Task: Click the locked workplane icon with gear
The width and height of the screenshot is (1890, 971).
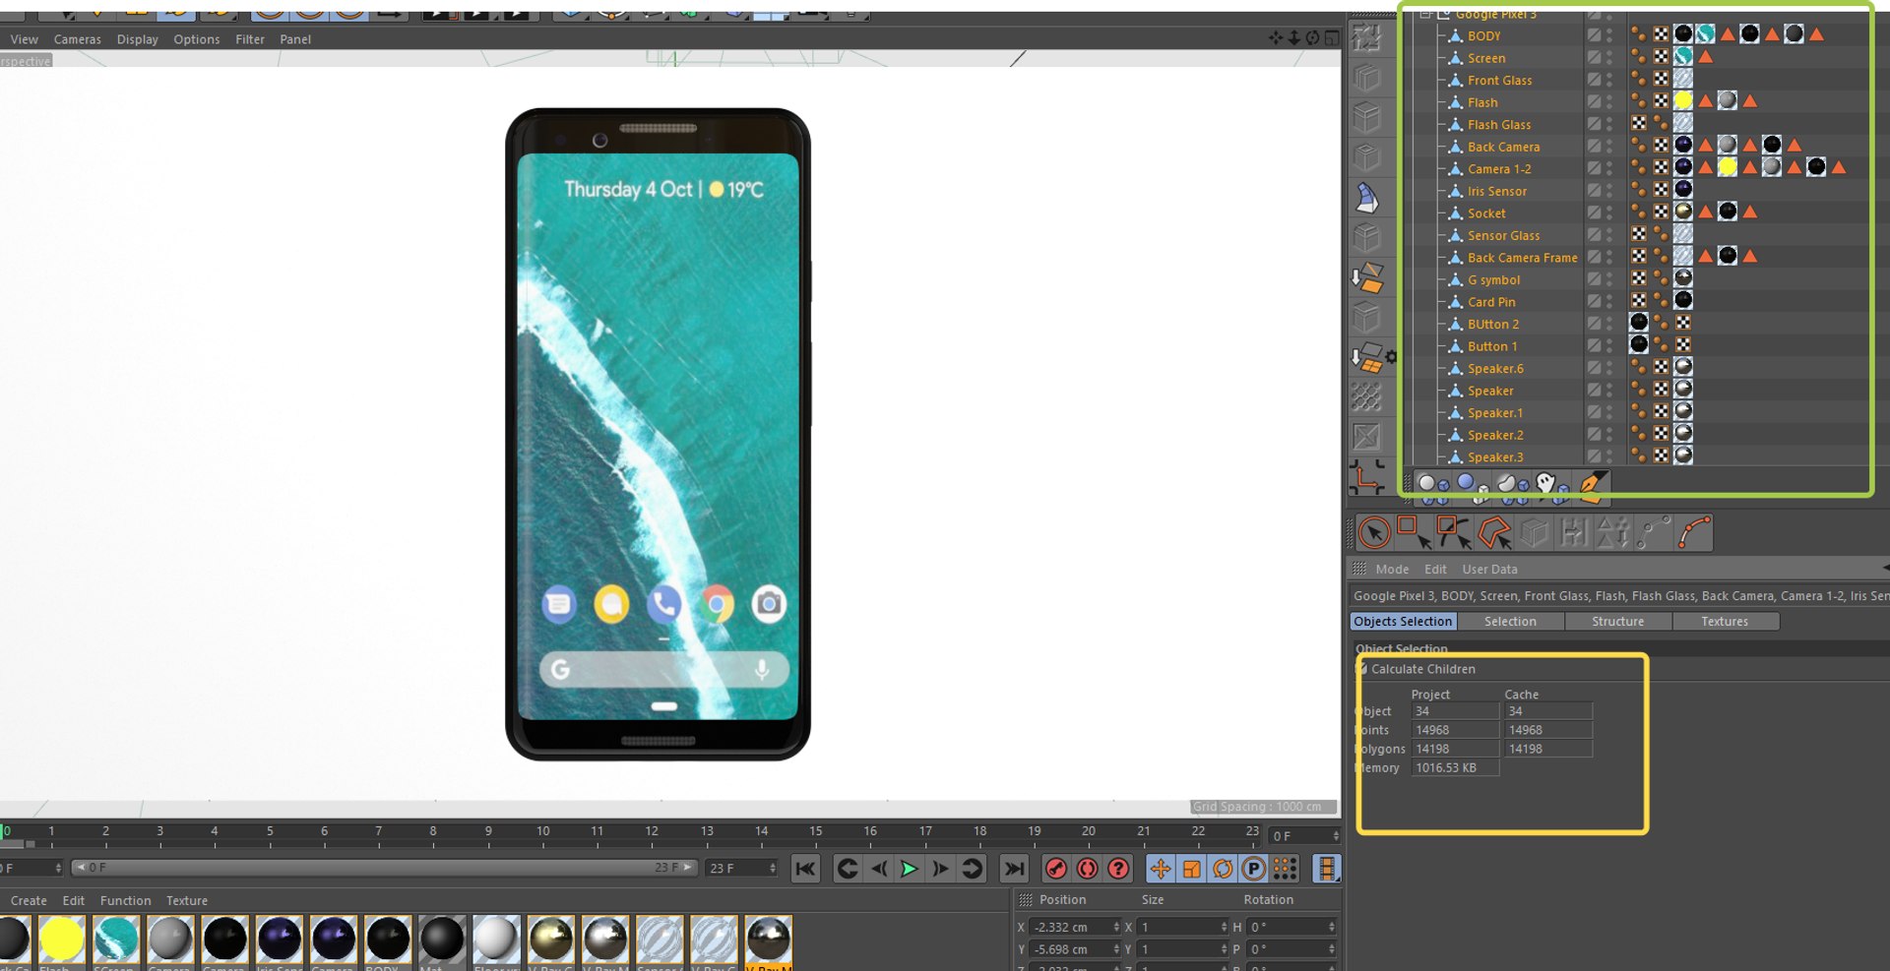Action: coord(1372,358)
